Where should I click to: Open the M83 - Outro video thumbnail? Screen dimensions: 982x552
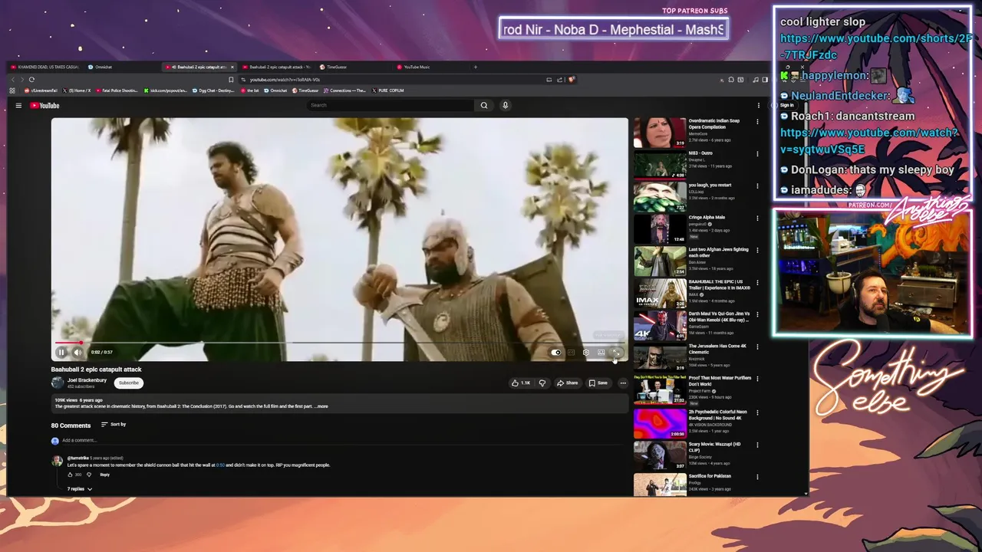click(x=660, y=165)
